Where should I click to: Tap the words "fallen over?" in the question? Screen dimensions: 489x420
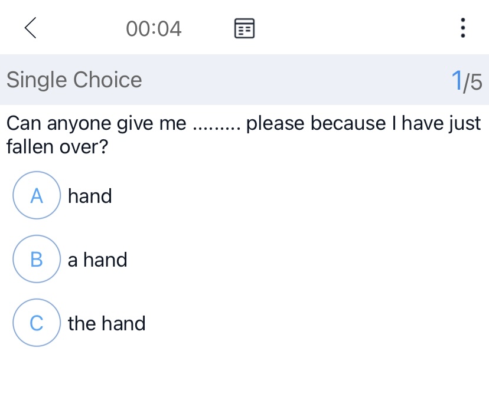(57, 147)
